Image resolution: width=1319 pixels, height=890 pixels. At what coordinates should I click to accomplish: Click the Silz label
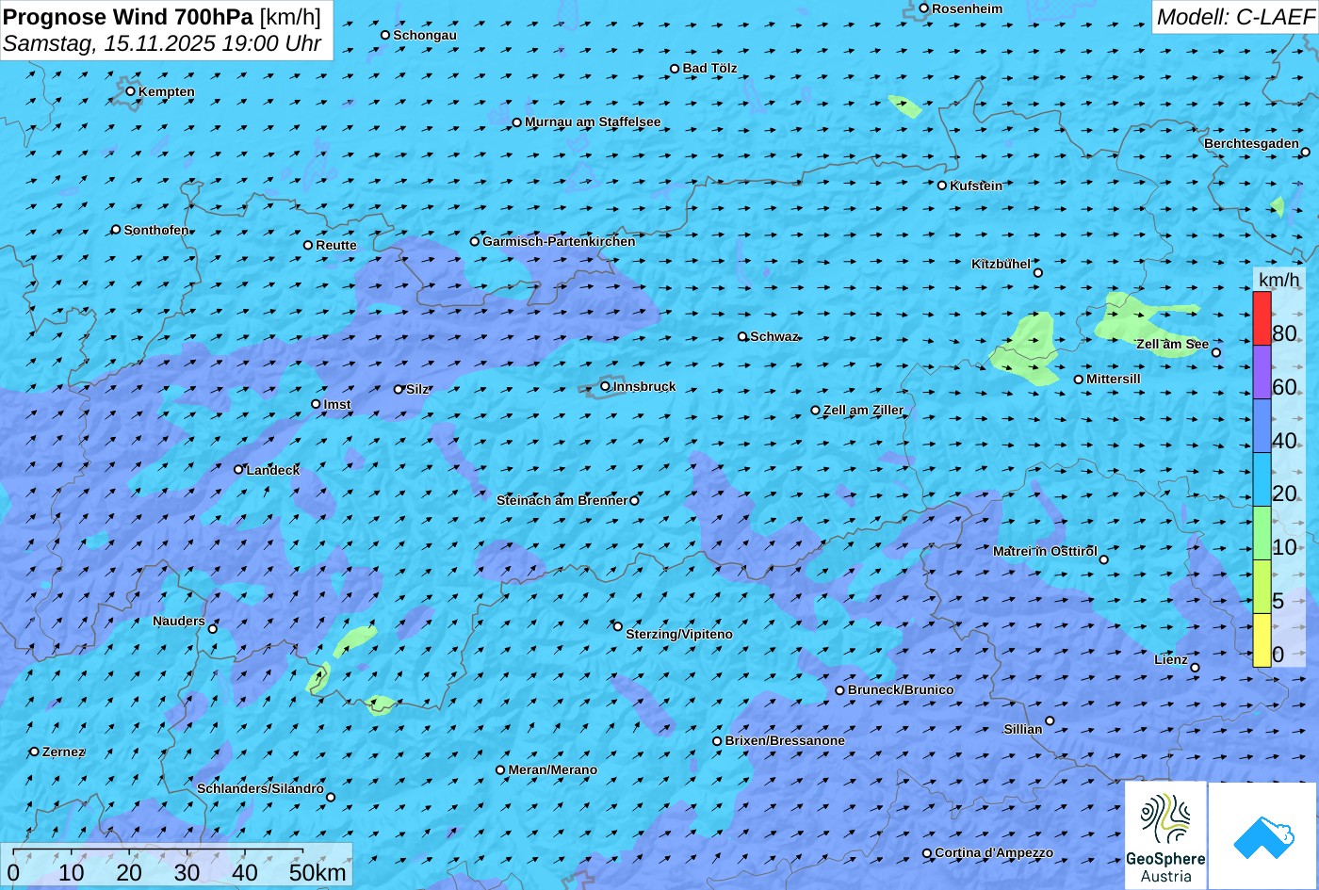[417, 389]
